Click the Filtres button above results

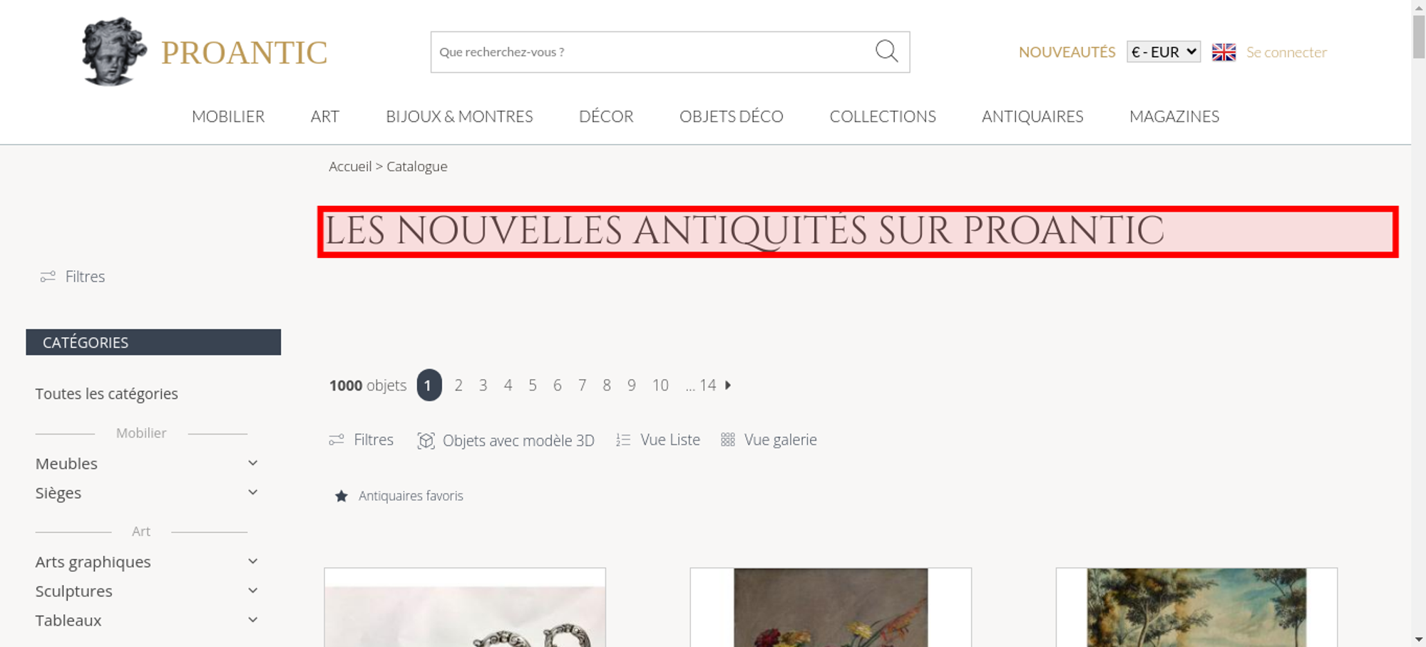(361, 440)
